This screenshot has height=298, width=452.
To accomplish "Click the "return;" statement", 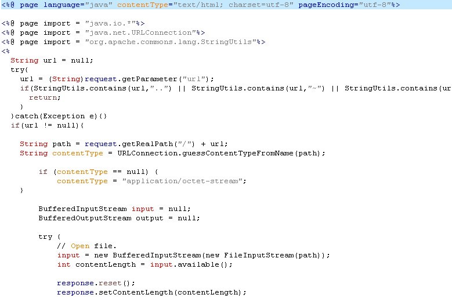I will [x=45, y=97].
